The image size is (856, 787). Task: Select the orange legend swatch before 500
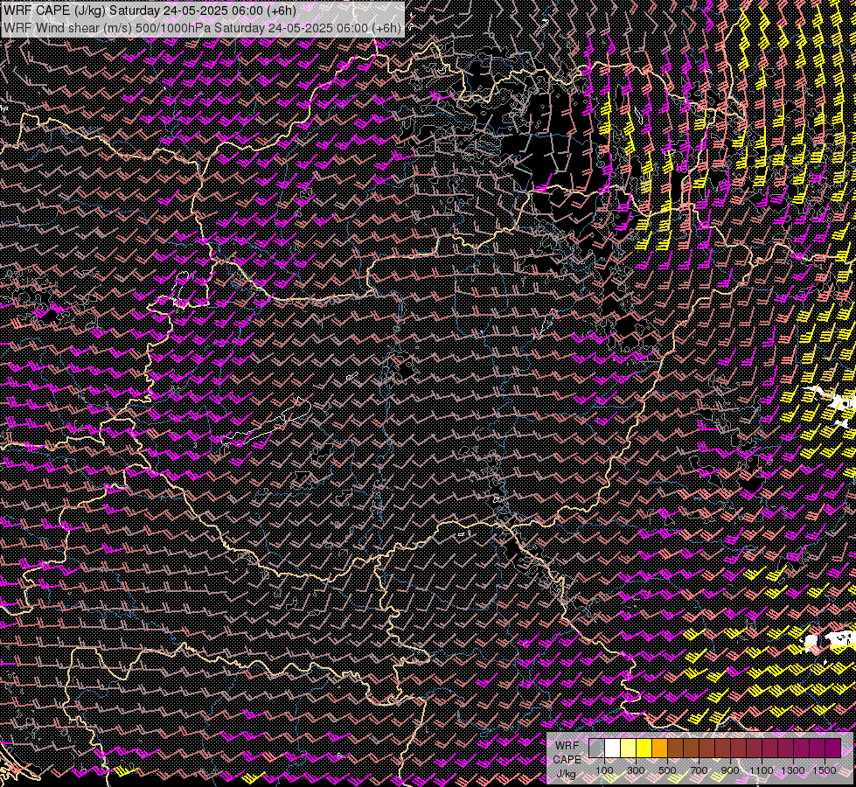[x=659, y=749]
